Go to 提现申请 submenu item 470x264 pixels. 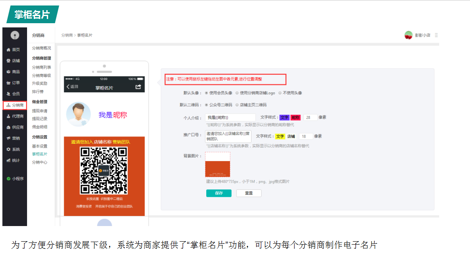point(40,111)
